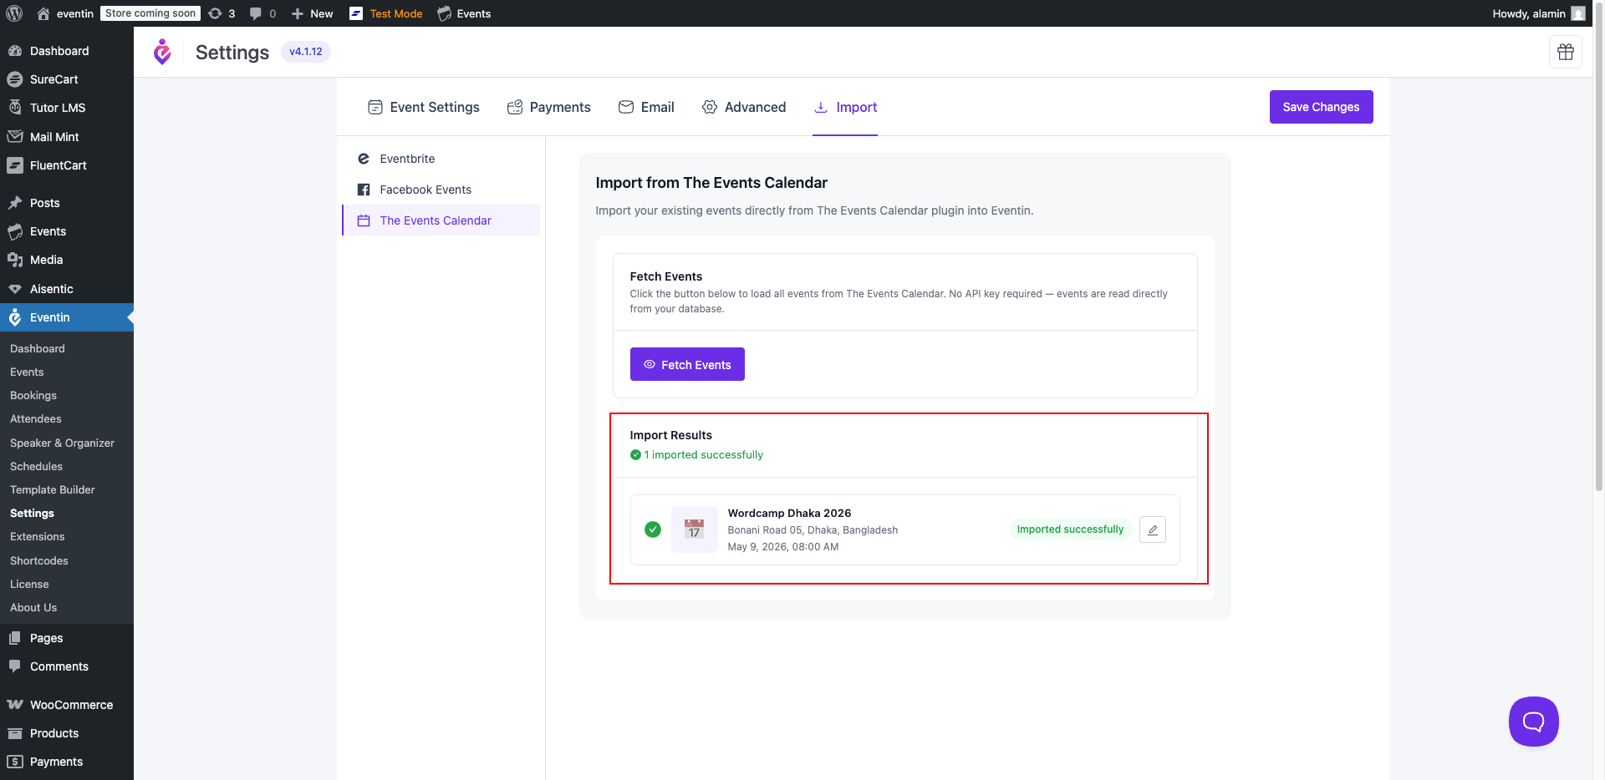Click the Eventbrite logo icon
This screenshot has width=1605, height=780.
(x=364, y=159)
